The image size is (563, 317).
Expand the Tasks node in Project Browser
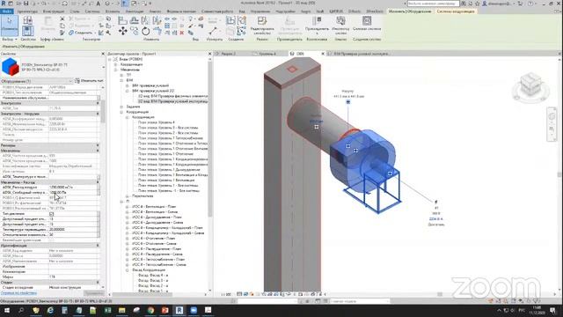point(121,107)
